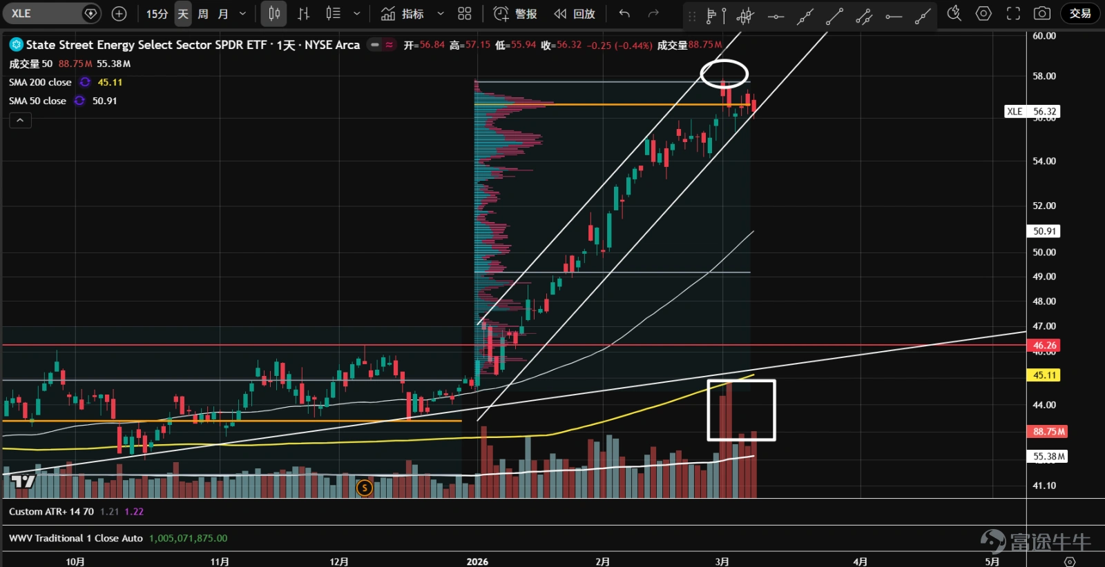Create an alert with the 警报 button
Screen dimensions: 1105x567
point(515,14)
